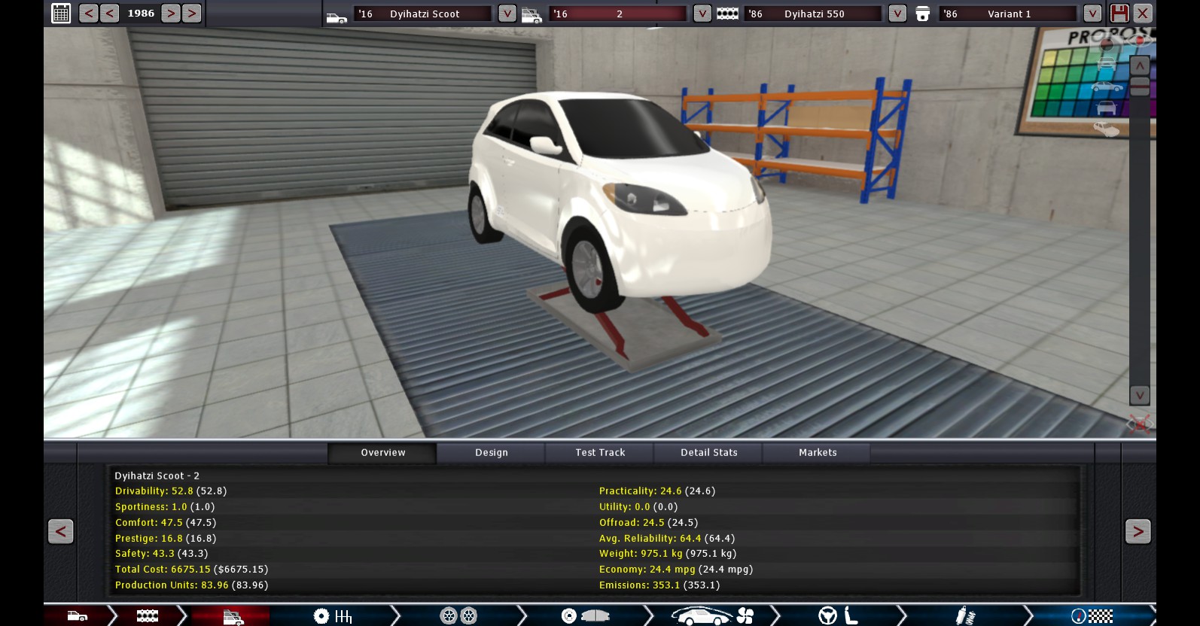Viewport: 1200px width, 626px height.
Task: Close the designer with X button
Action: (x=1143, y=13)
